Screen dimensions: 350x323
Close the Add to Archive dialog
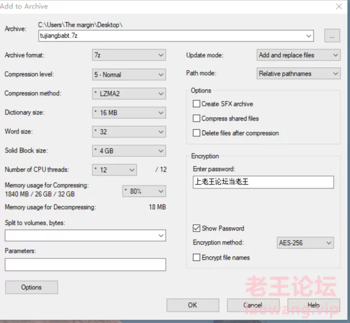tap(339, 6)
